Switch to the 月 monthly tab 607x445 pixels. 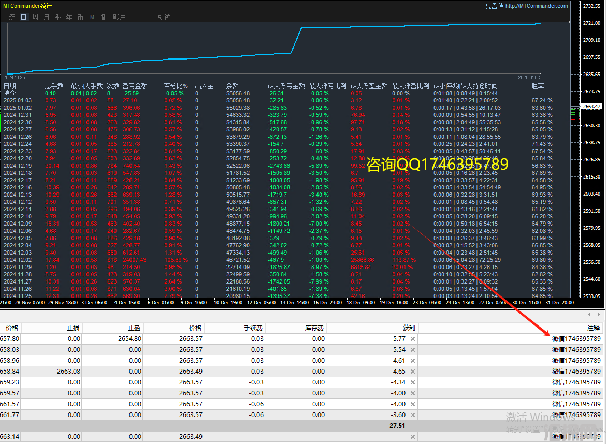coord(47,17)
